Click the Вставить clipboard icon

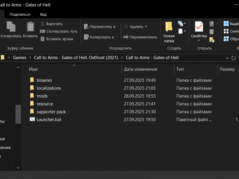[30, 27]
